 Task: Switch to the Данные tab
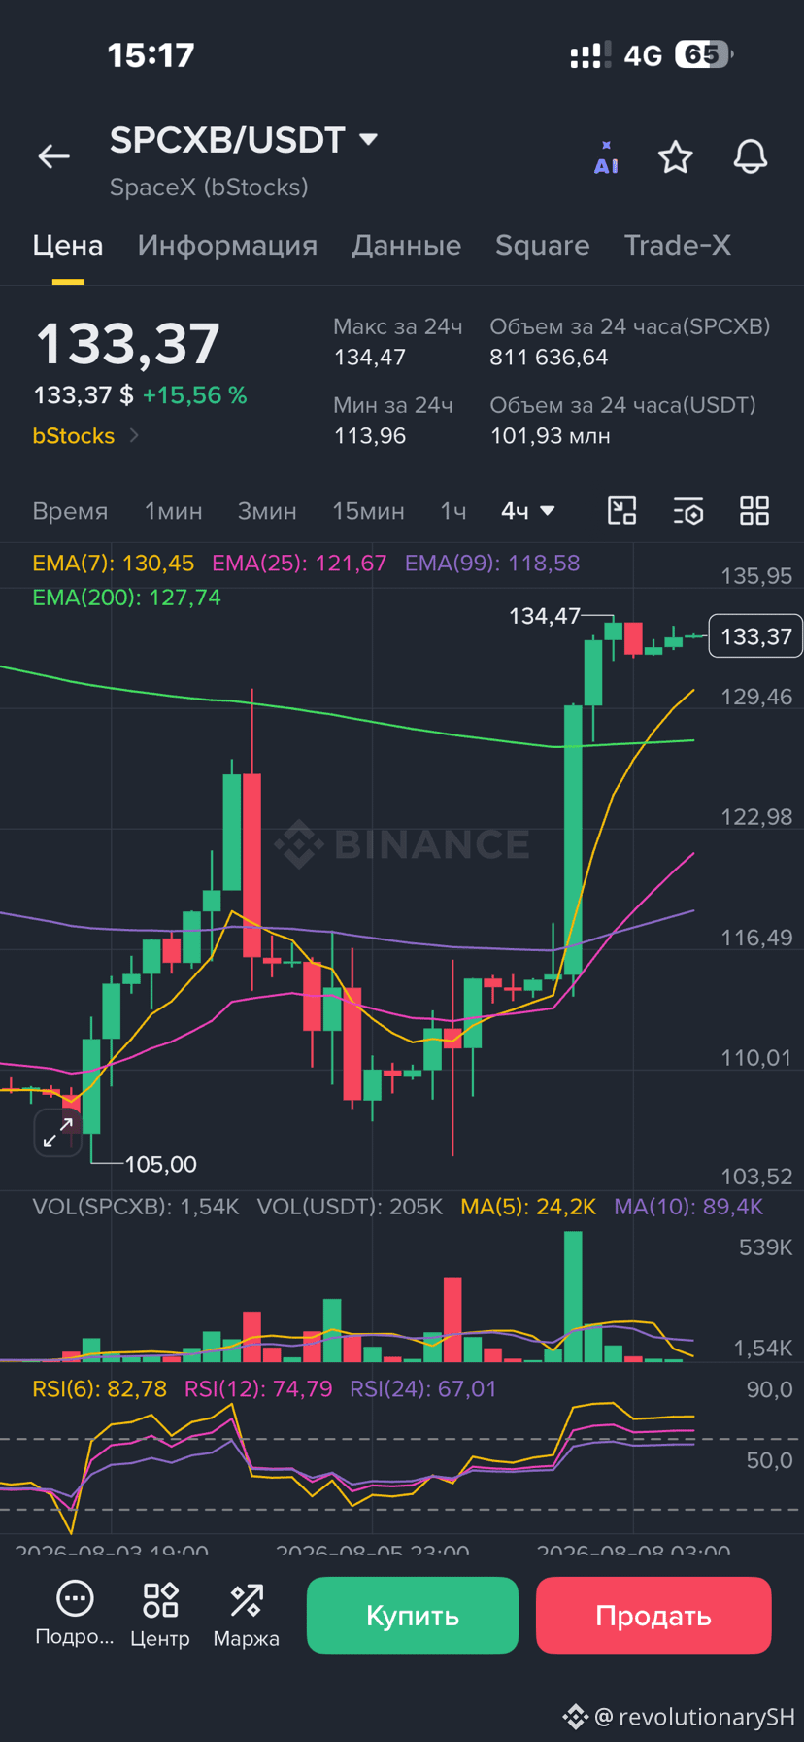pos(406,246)
